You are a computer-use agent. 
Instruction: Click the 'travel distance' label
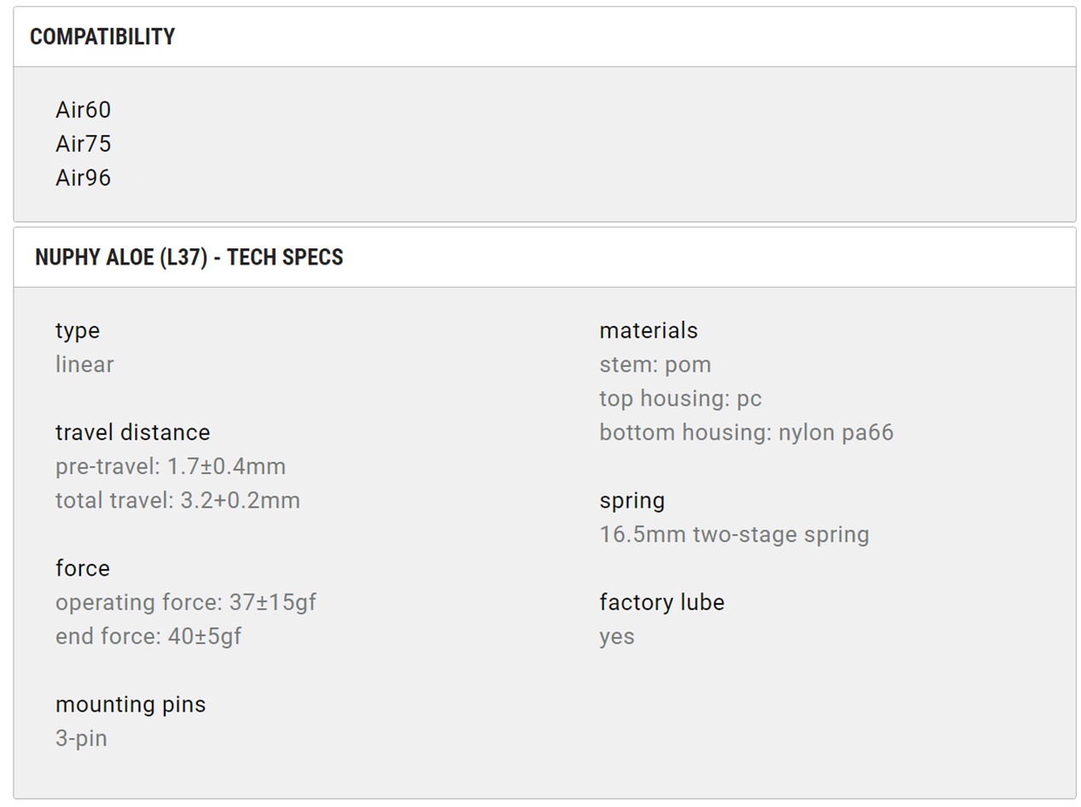[x=132, y=433]
